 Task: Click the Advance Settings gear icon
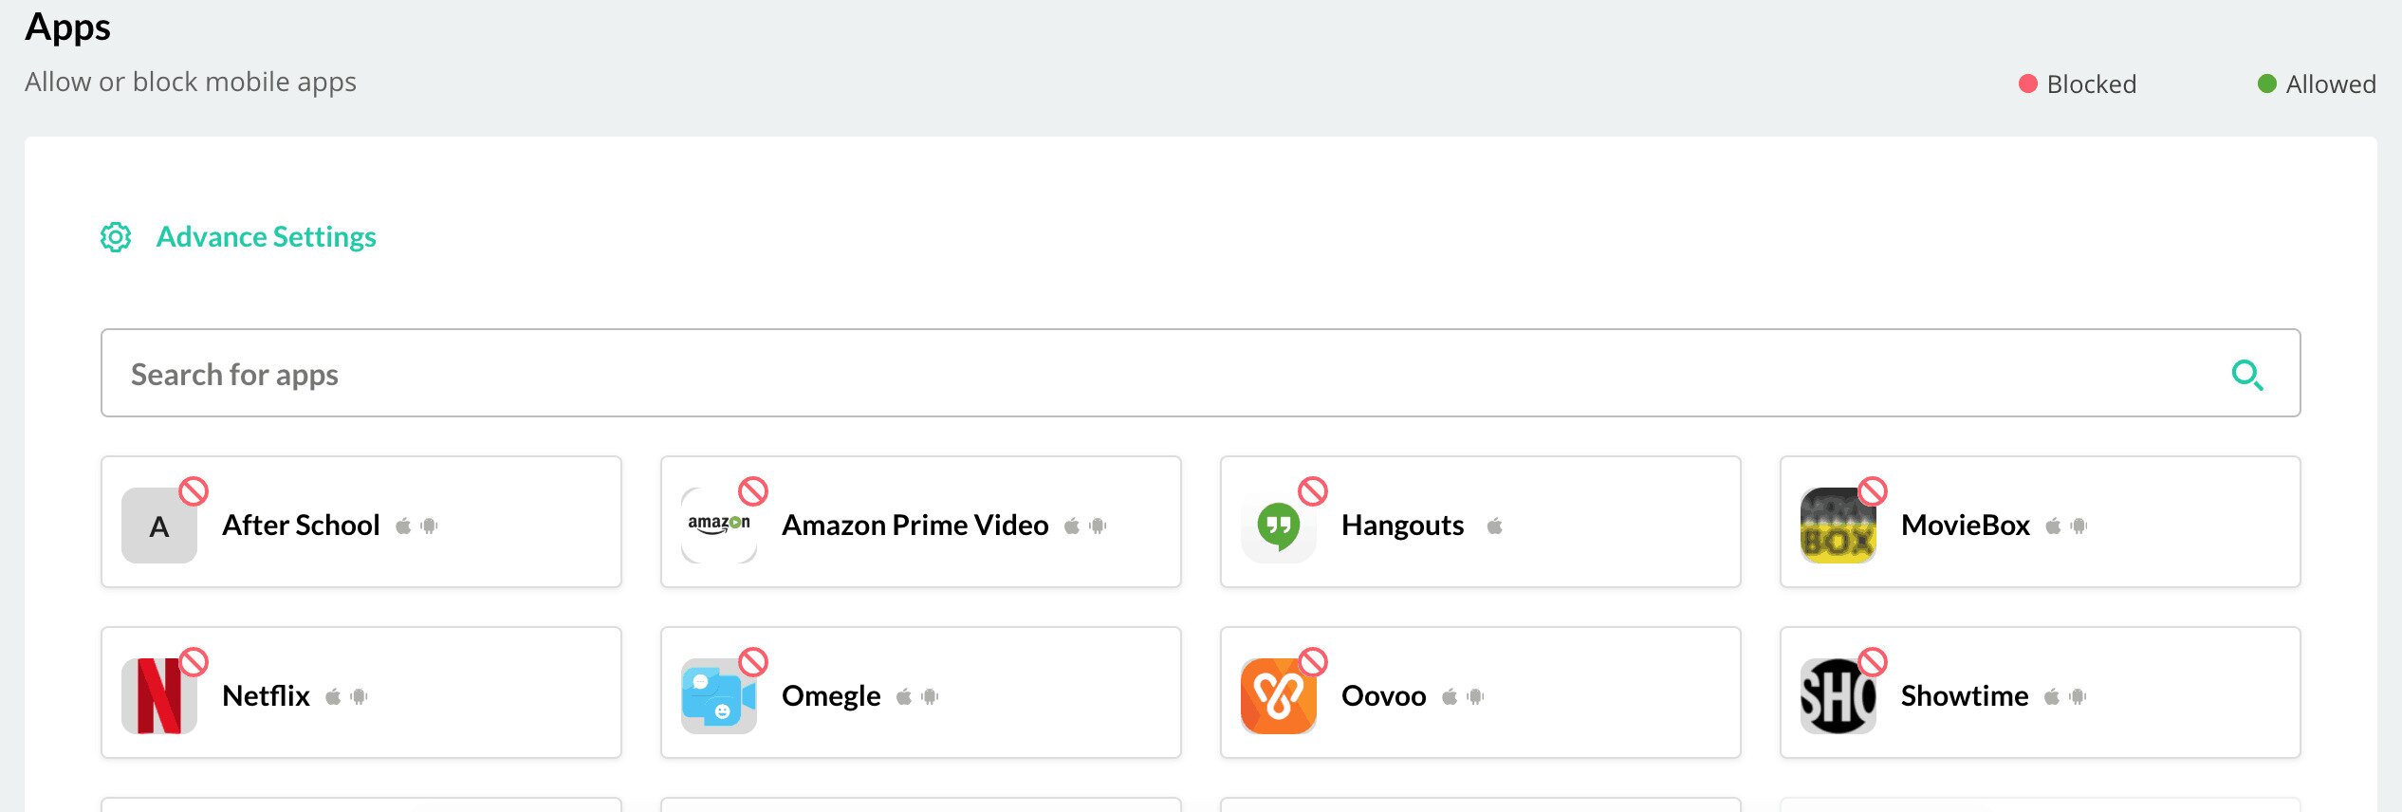pos(116,237)
